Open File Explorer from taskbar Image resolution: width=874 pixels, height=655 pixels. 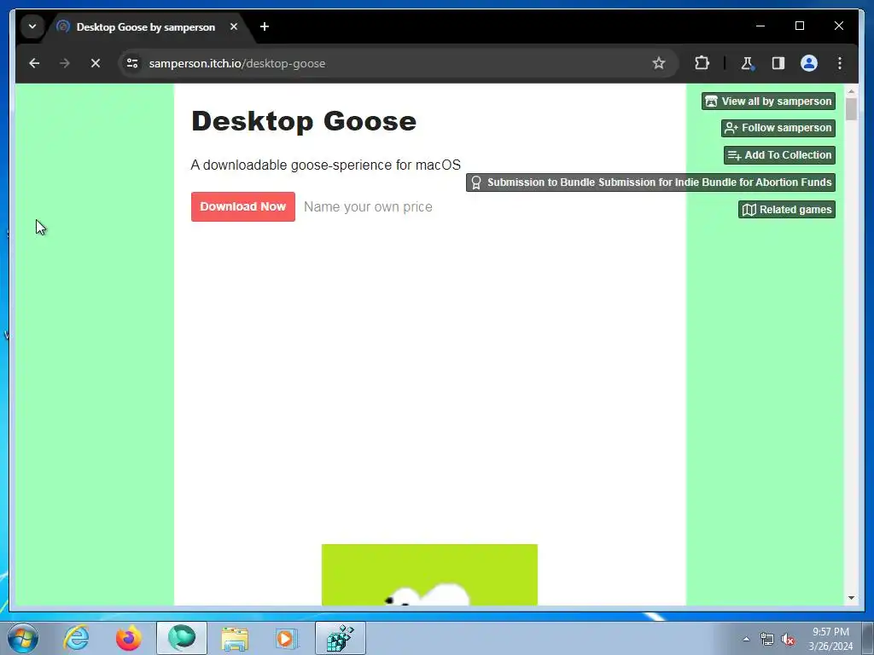[235, 638]
